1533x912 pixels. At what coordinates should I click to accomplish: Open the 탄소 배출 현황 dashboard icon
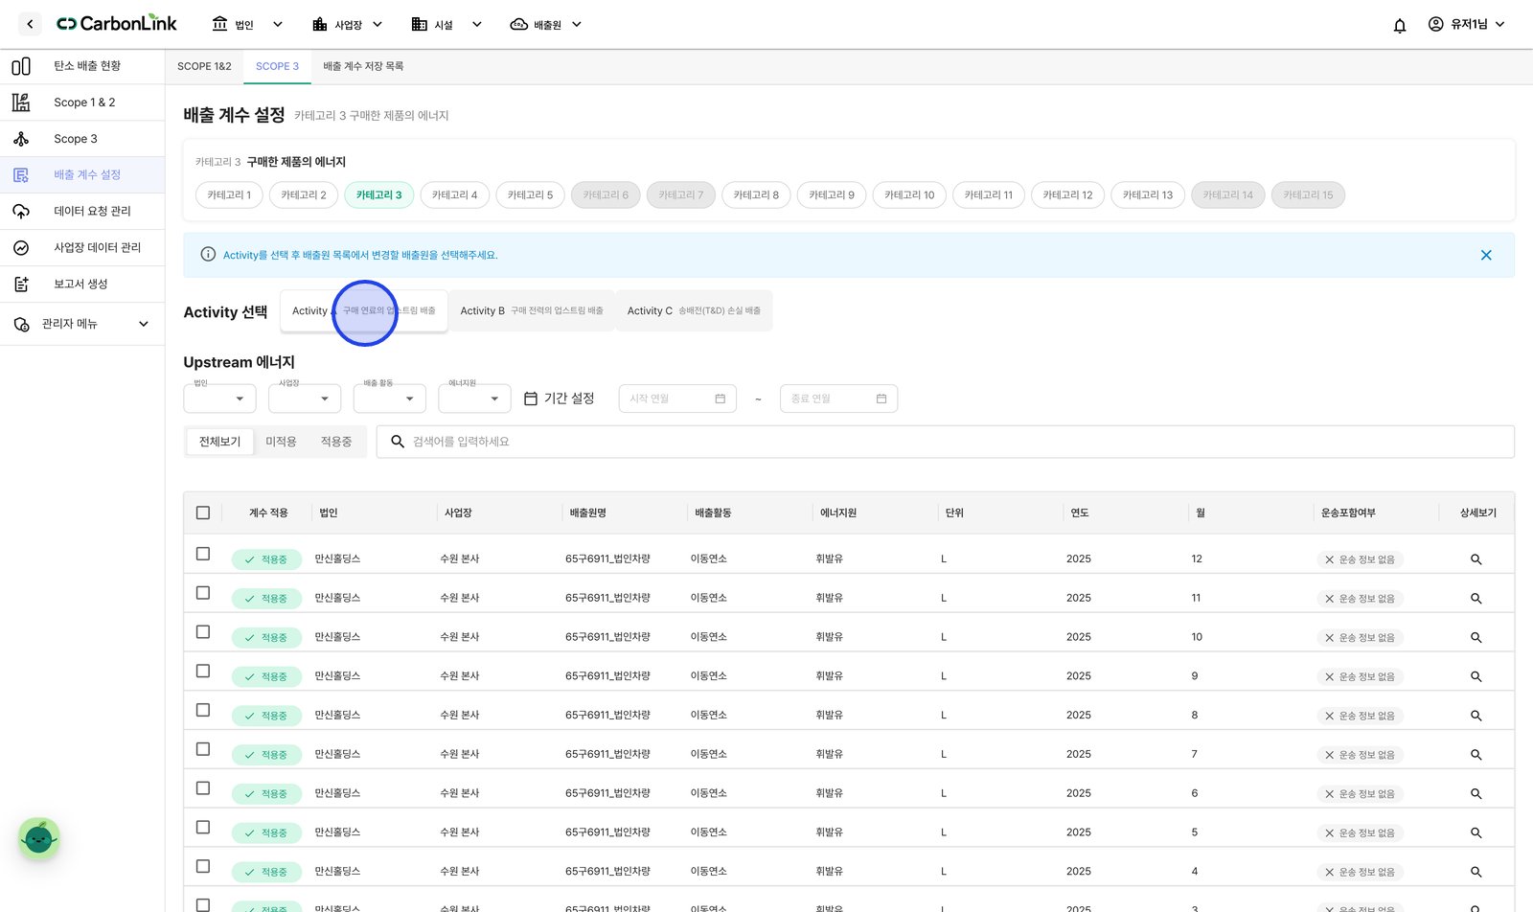coord(21,66)
